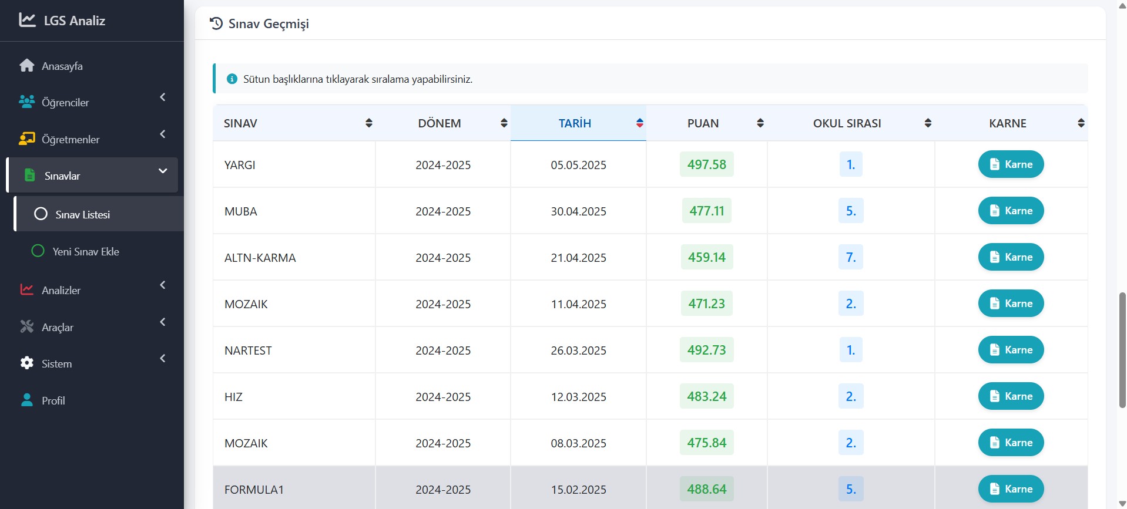Collapse the Sınavlar submenu chevron
The image size is (1127, 509).
pyautogui.click(x=163, y=171)
